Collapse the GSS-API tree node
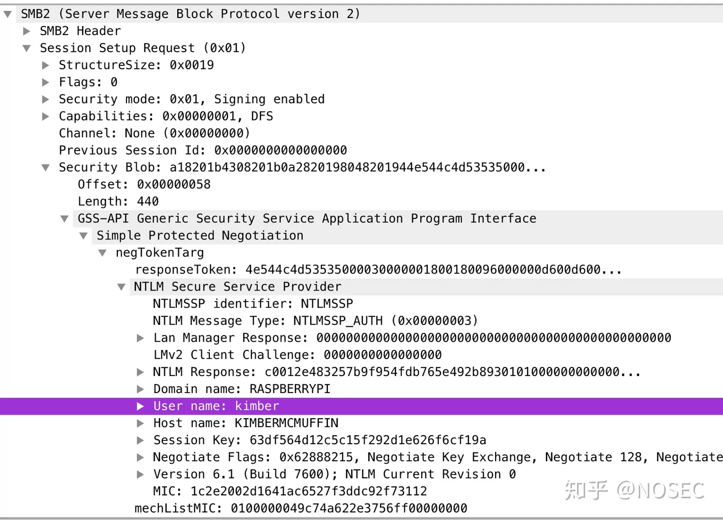Screen dimensions: 723x520 coord(64,219)
